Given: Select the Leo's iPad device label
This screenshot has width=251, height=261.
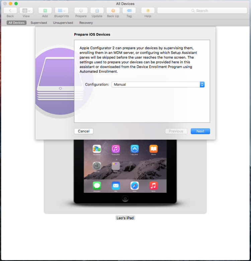Looking at the screenshot, I should pyautogui.click(x=125, y=218).
